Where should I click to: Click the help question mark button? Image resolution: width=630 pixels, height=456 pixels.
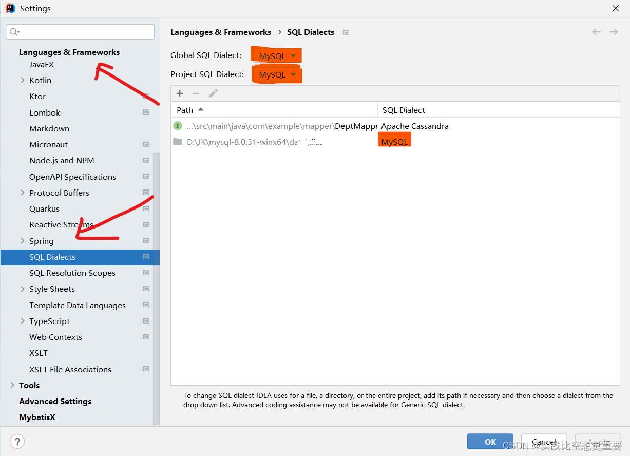[17, 441]
